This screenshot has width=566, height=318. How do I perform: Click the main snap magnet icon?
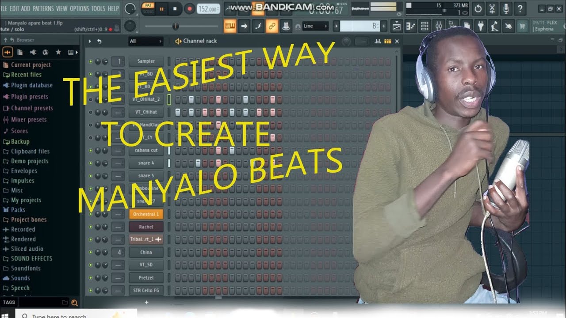[x=298, y=26]
